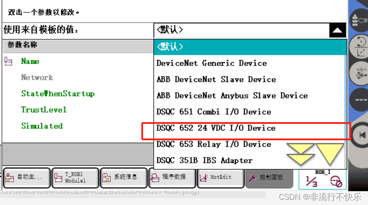
Task: Switch to T_ROB1 Module1 taskbar window
Action: coord(75,178)
